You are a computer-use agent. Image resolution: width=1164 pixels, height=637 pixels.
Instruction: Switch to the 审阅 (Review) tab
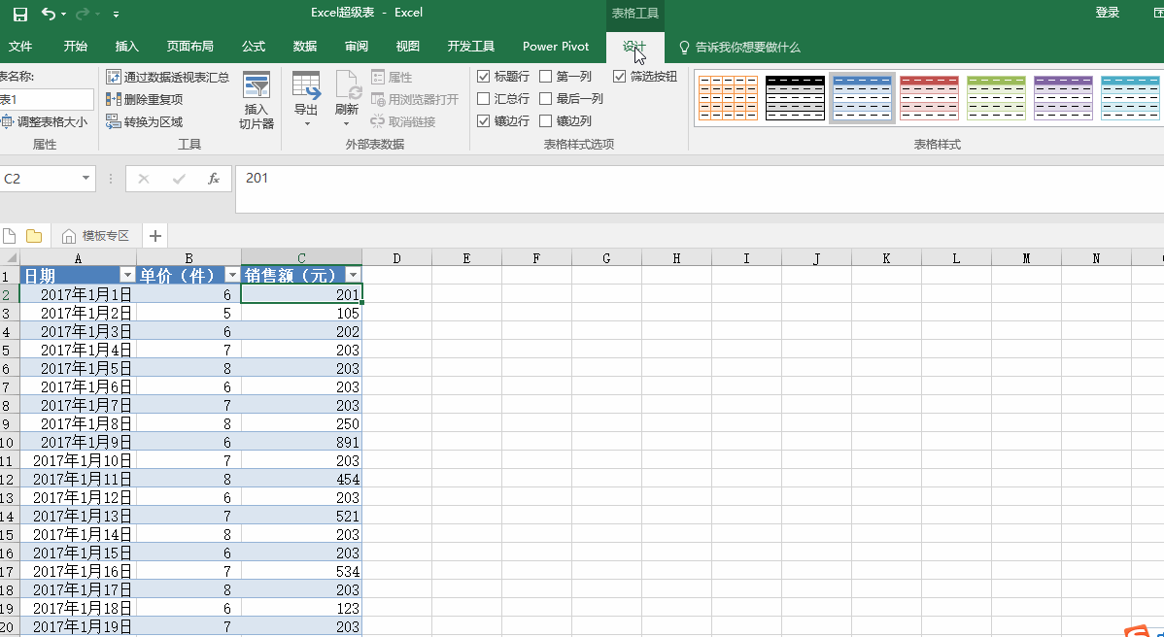coord(357,46)
